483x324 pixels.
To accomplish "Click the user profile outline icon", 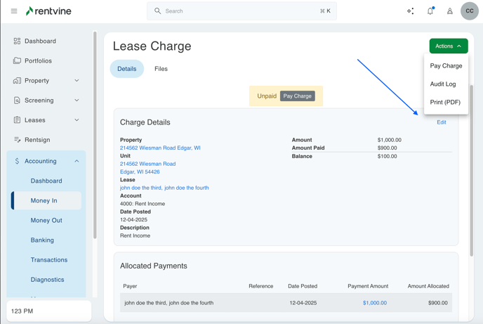I will click(x=450, y=11).
